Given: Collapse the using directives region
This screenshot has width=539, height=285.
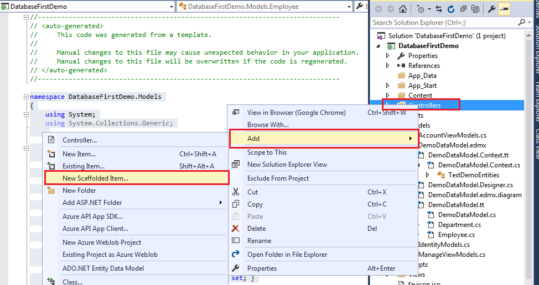Looking at the screenshot, I should [x=26, y=114].
